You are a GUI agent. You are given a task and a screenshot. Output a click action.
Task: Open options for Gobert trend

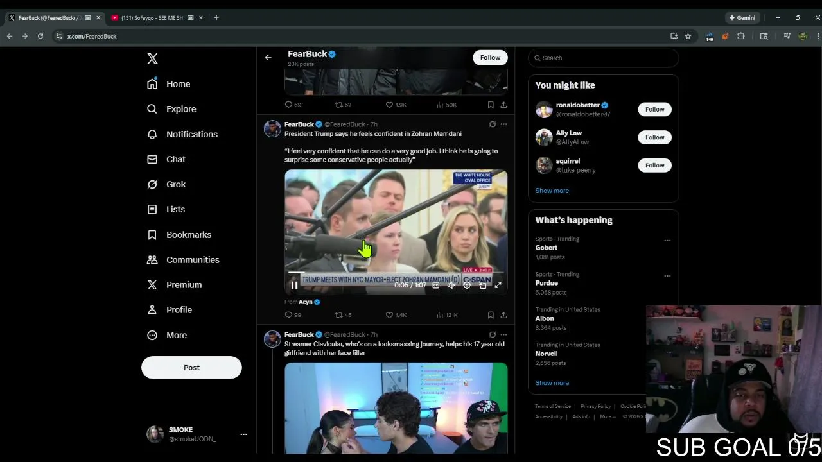pos(667,241)
